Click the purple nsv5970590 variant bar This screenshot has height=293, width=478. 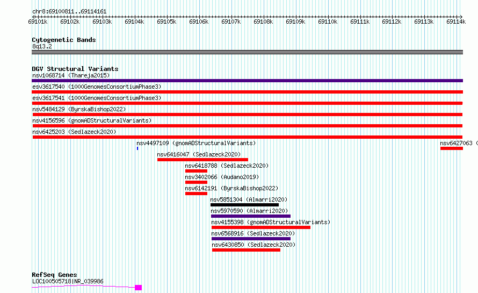point(251,216)
